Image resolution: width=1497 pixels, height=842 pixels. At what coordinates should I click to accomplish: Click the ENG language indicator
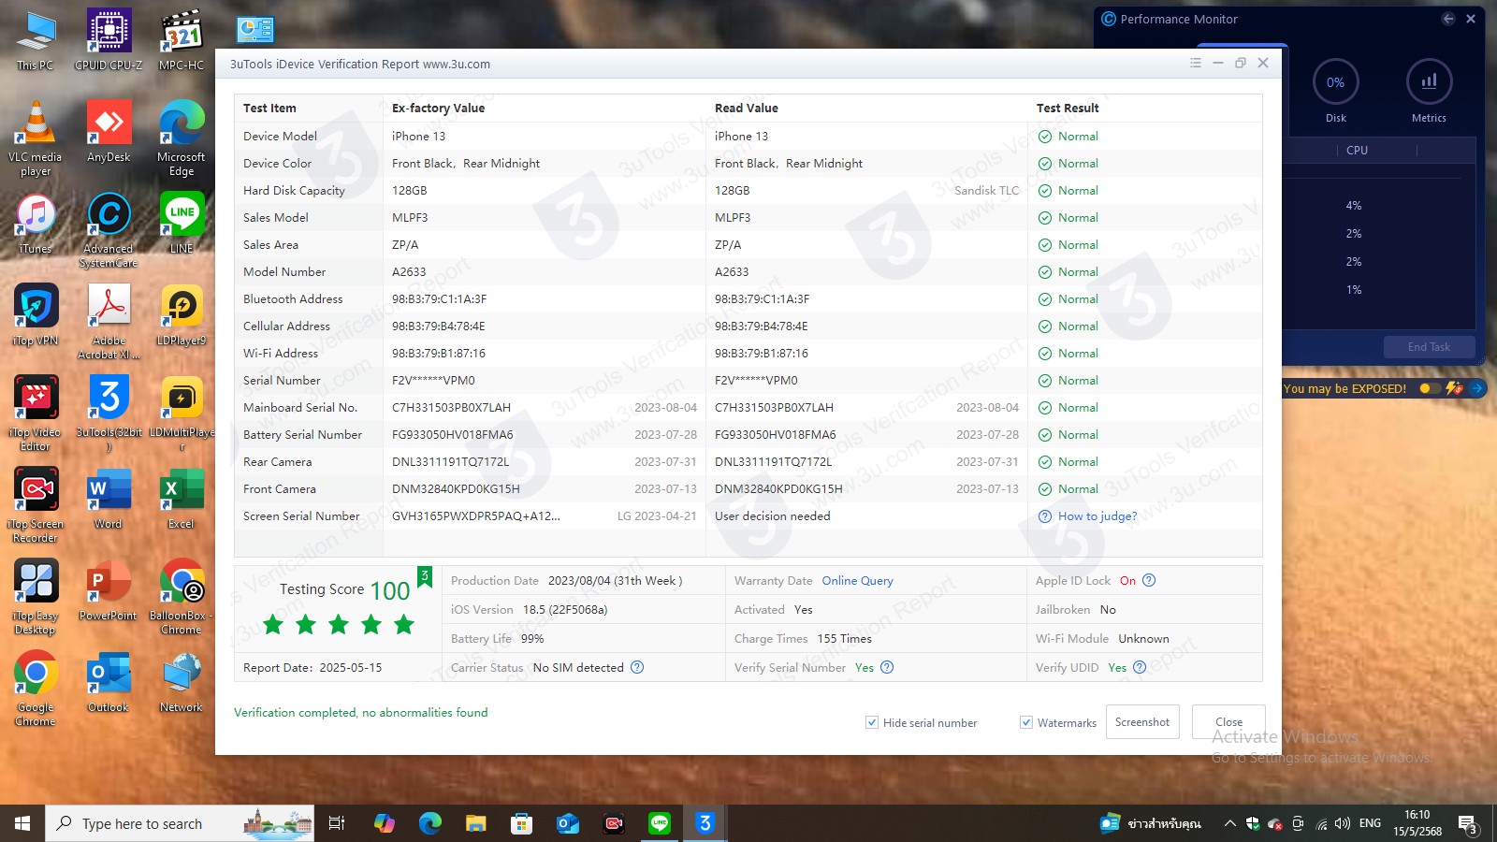tap(1370, 823)
